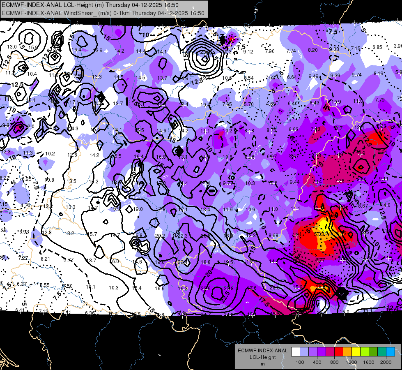Select the orange legend swatch
Screen dimensions: 402x370
pyautogui.click(x=347, y=352)
